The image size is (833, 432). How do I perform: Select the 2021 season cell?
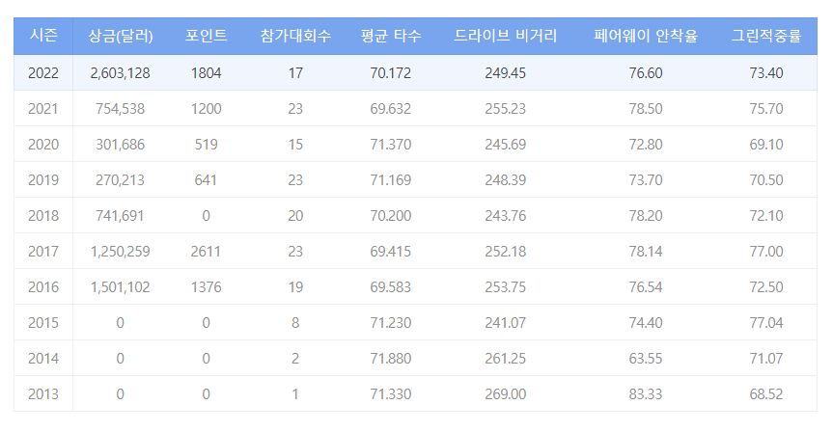tap(43, 108)
